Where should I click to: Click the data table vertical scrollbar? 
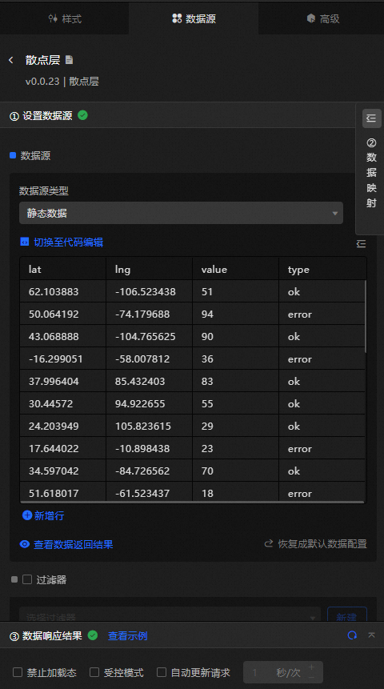tap(365, 316)
